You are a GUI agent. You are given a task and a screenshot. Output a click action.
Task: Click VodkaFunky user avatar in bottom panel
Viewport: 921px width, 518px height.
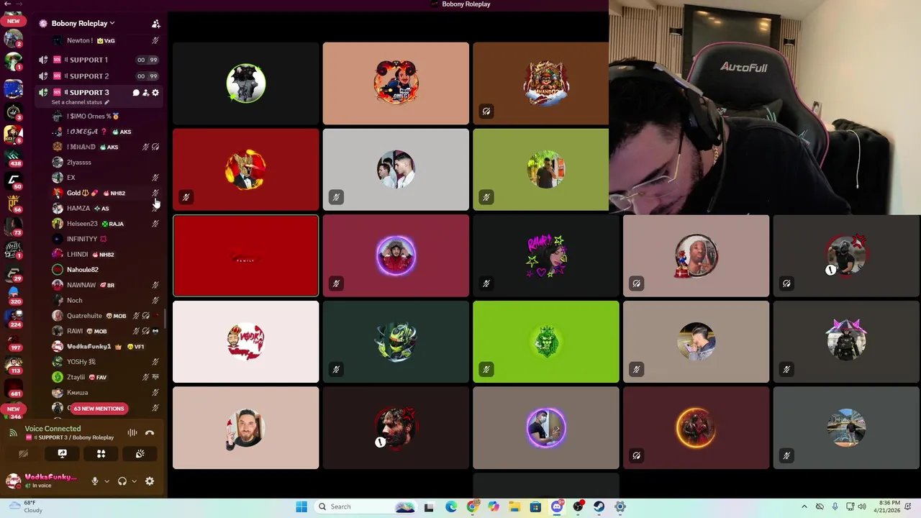click(x=13, y=481)
